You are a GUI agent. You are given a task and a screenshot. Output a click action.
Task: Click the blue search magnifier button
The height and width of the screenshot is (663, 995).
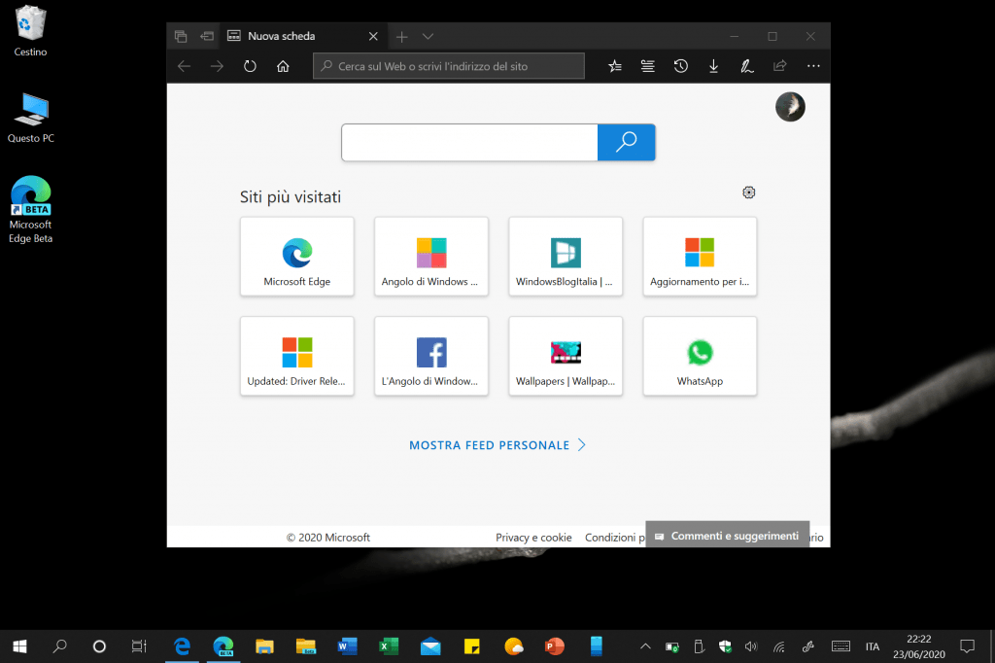point(626,142)
